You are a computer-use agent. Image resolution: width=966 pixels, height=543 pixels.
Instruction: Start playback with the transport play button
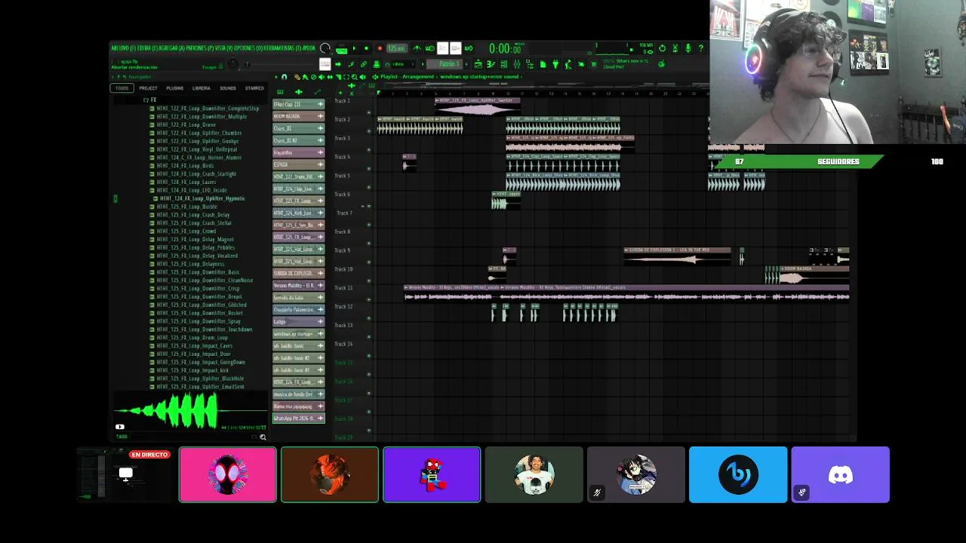coord(354,48)
